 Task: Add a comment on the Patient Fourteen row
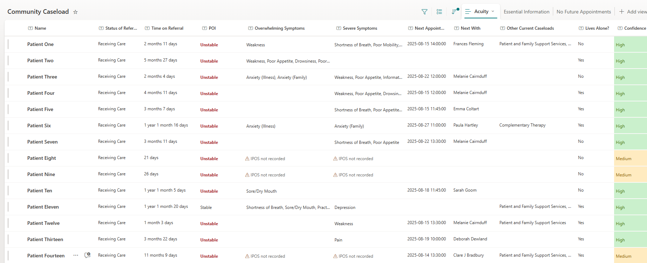pyautogui.click(x=87, y=255)
